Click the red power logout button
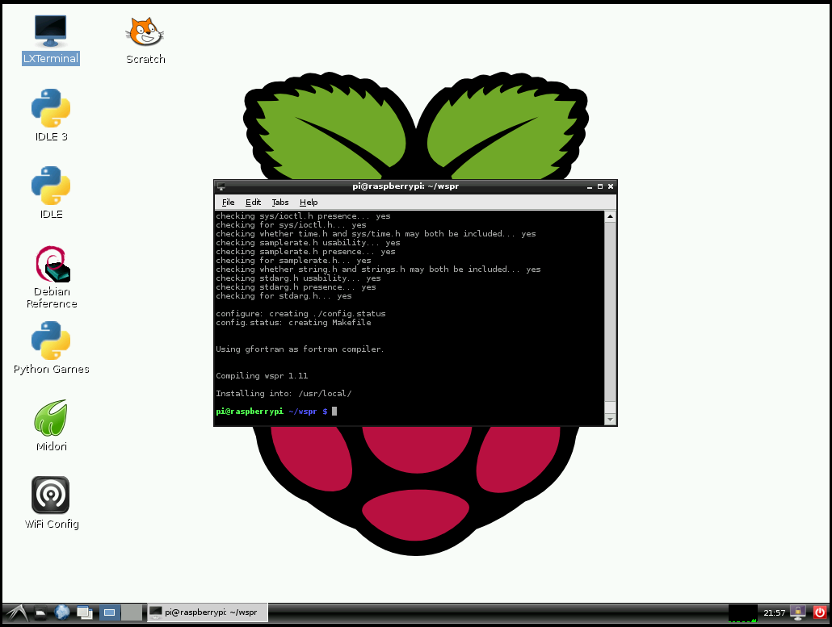This screenshot has width=832, height=627. click(x=820, y=612)
